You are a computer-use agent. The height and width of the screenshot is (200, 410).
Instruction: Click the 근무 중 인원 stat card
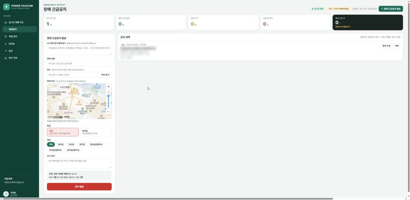pos(79,22)
